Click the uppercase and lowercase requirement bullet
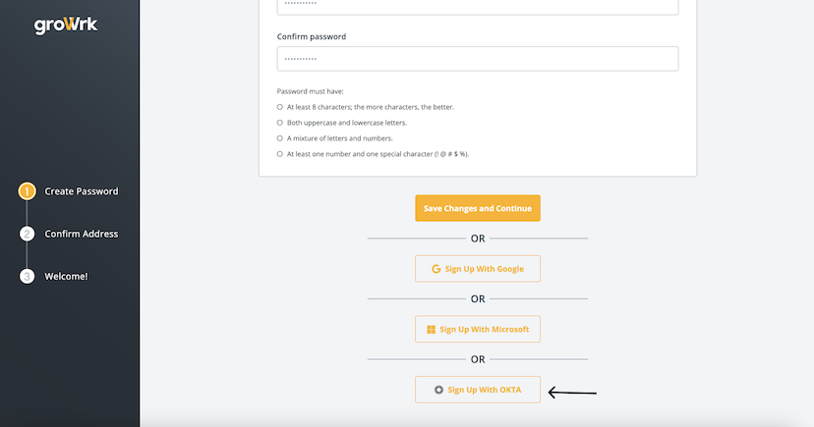The height and width of the screenshot is (427, 814). (280, 123)
